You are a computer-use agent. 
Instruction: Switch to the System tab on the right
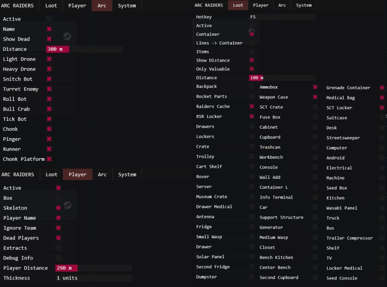(x=304, y=5)
